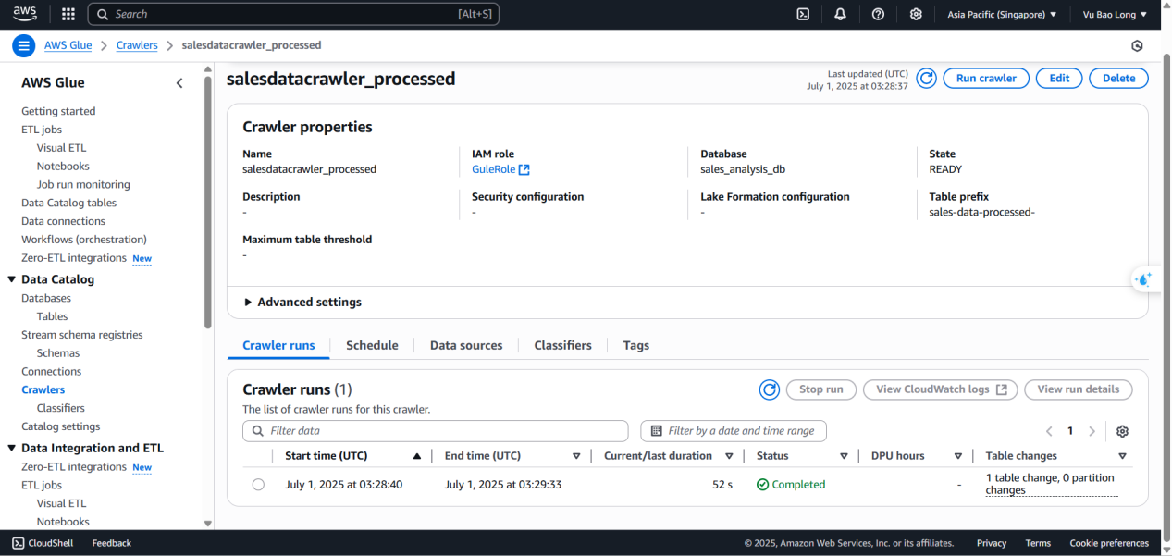Click the Filter data input
The width and height of the screenshot is (1172, 556).
click(435, 431)
